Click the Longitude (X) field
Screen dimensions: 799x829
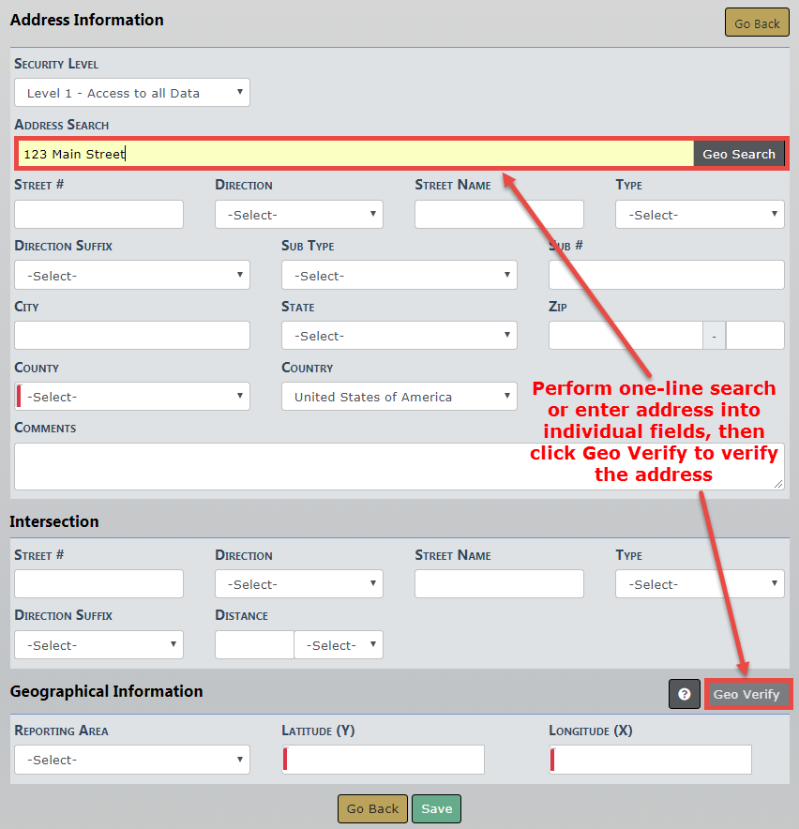pos(651,760)
